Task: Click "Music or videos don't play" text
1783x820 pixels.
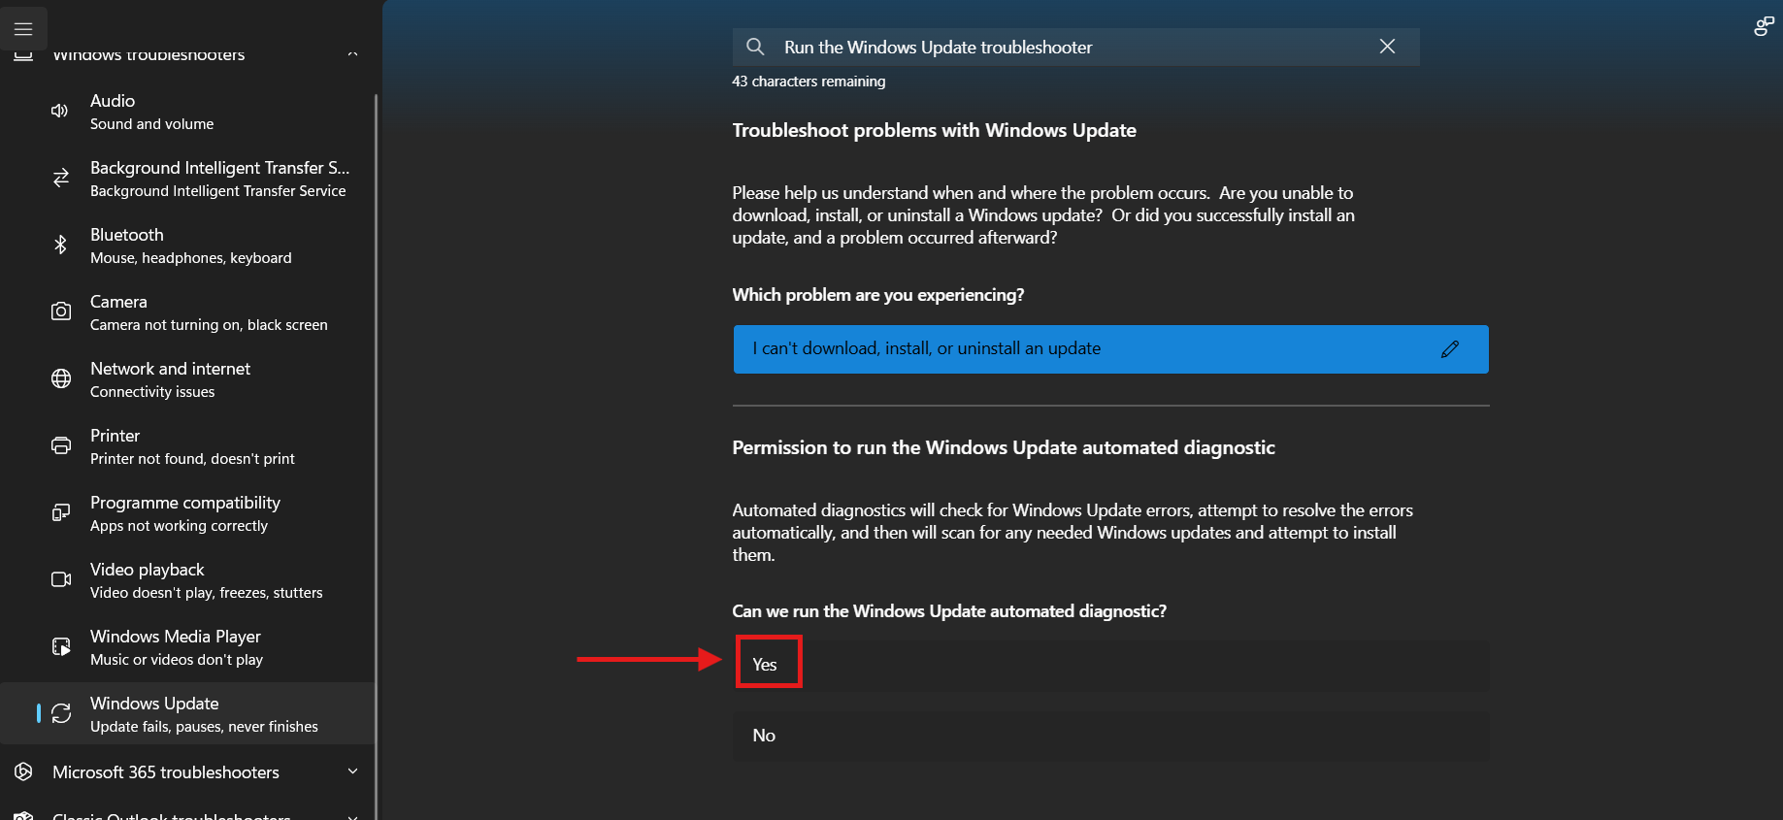Action: 177,660
